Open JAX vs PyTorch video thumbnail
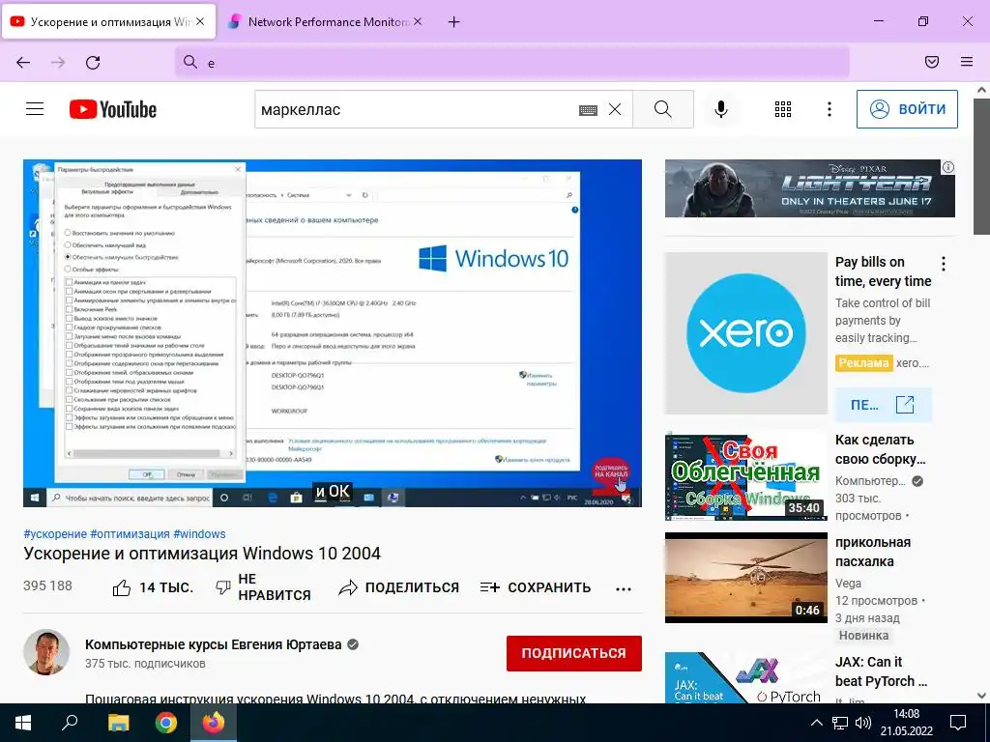The height and width of the screenshot is (742, 990). click(x=745, y=677)
